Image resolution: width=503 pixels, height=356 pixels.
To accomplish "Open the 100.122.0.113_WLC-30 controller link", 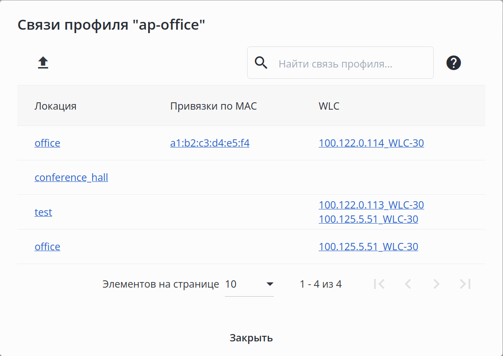I will tap(371, 205).
